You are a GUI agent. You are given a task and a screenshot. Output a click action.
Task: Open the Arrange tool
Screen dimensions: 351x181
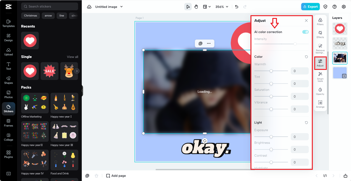(320, 104)
